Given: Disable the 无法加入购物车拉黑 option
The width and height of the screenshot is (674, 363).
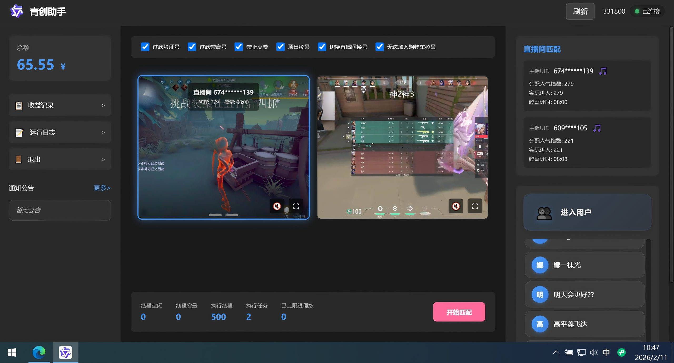Looking at the screenshot, I should [379, 47].
